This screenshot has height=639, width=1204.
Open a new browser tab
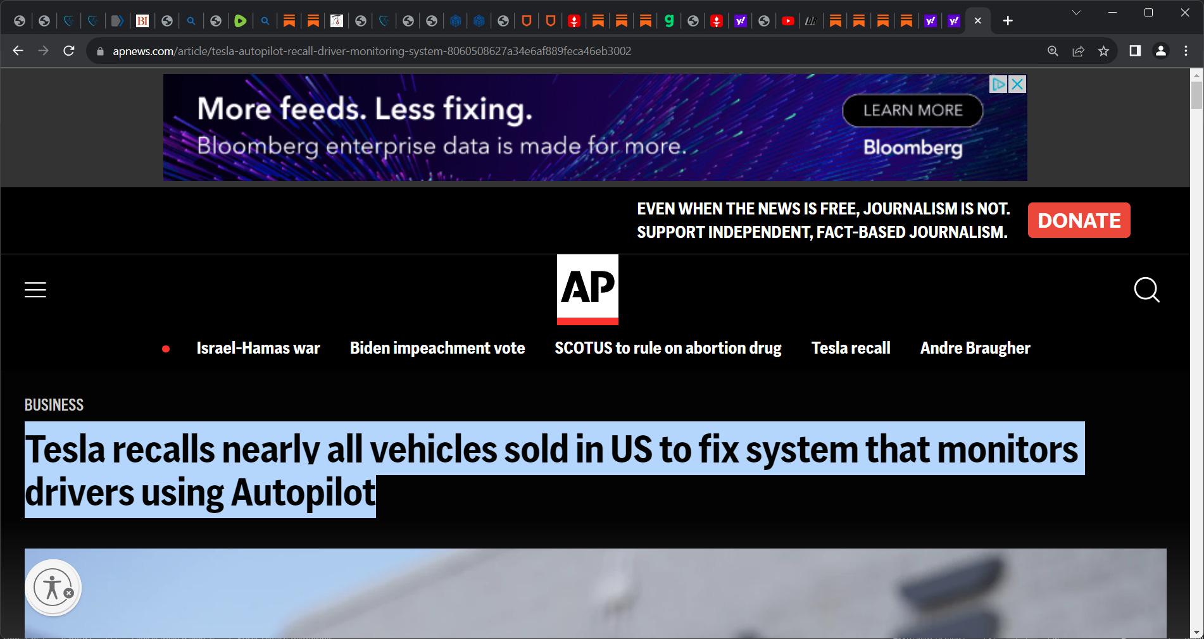pos(1008,21)
